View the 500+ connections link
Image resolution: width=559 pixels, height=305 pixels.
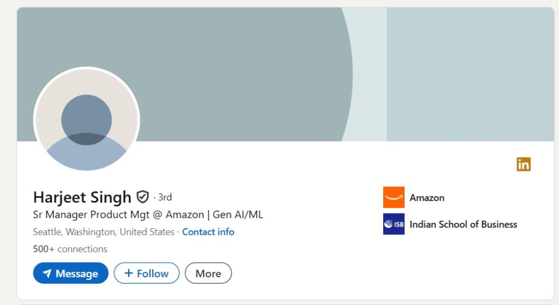(70, 249)
